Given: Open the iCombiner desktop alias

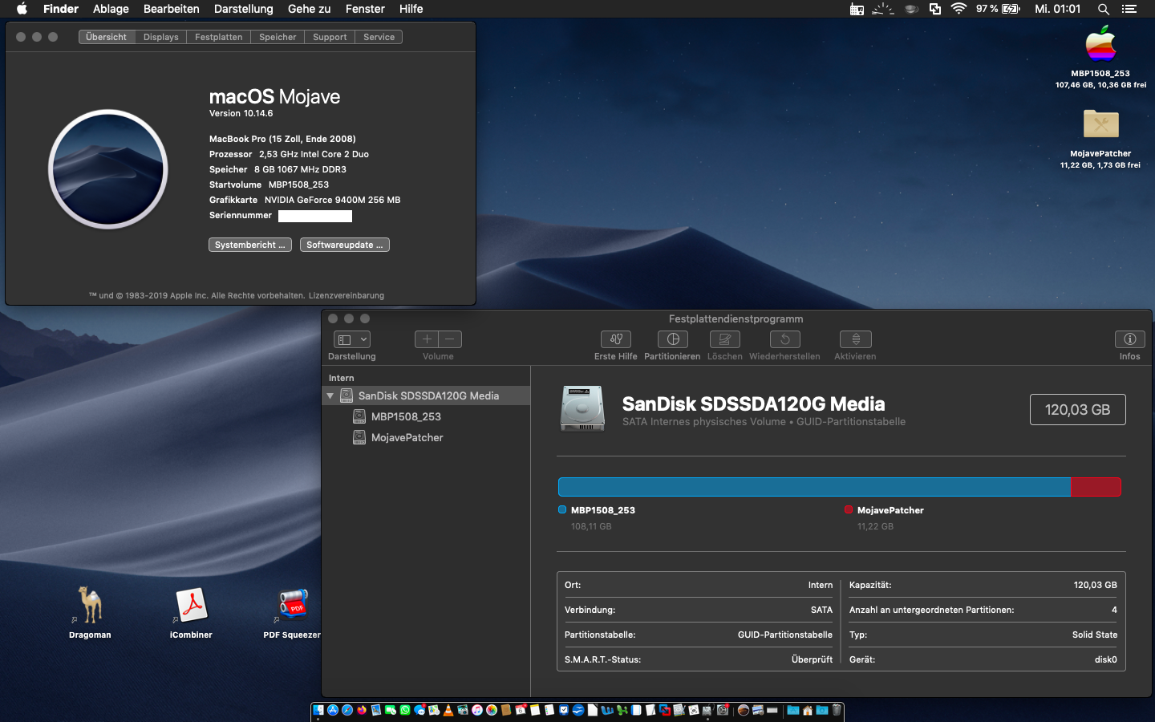Looking at the screenshot, I should tap(191, 606).
